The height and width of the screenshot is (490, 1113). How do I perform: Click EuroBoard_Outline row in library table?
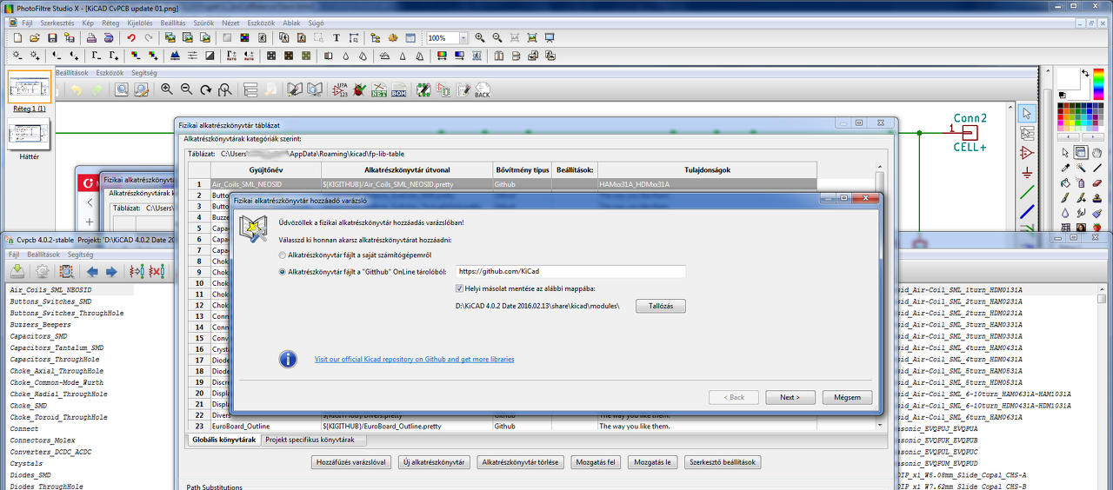503,427
